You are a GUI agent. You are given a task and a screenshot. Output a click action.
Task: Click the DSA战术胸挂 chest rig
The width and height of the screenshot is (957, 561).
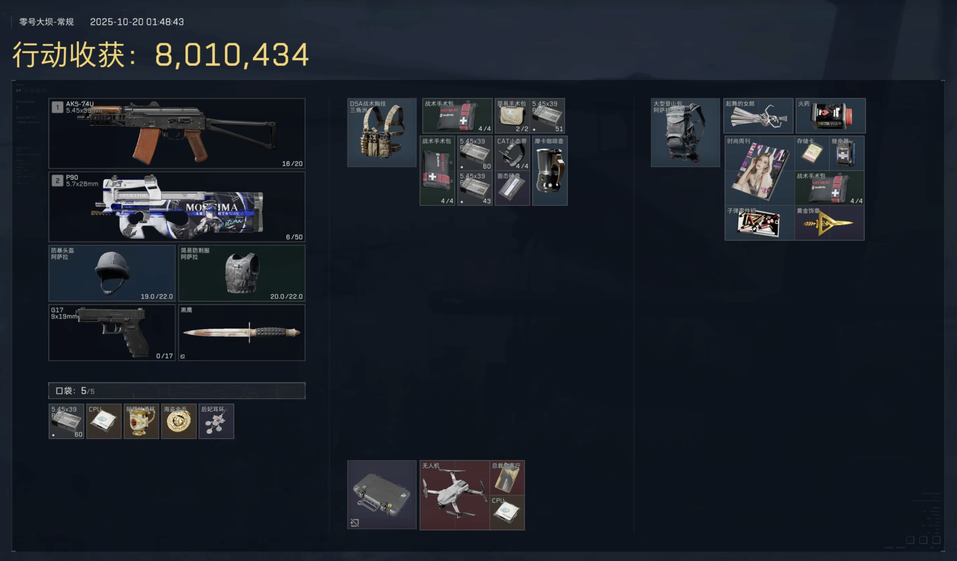382,132
